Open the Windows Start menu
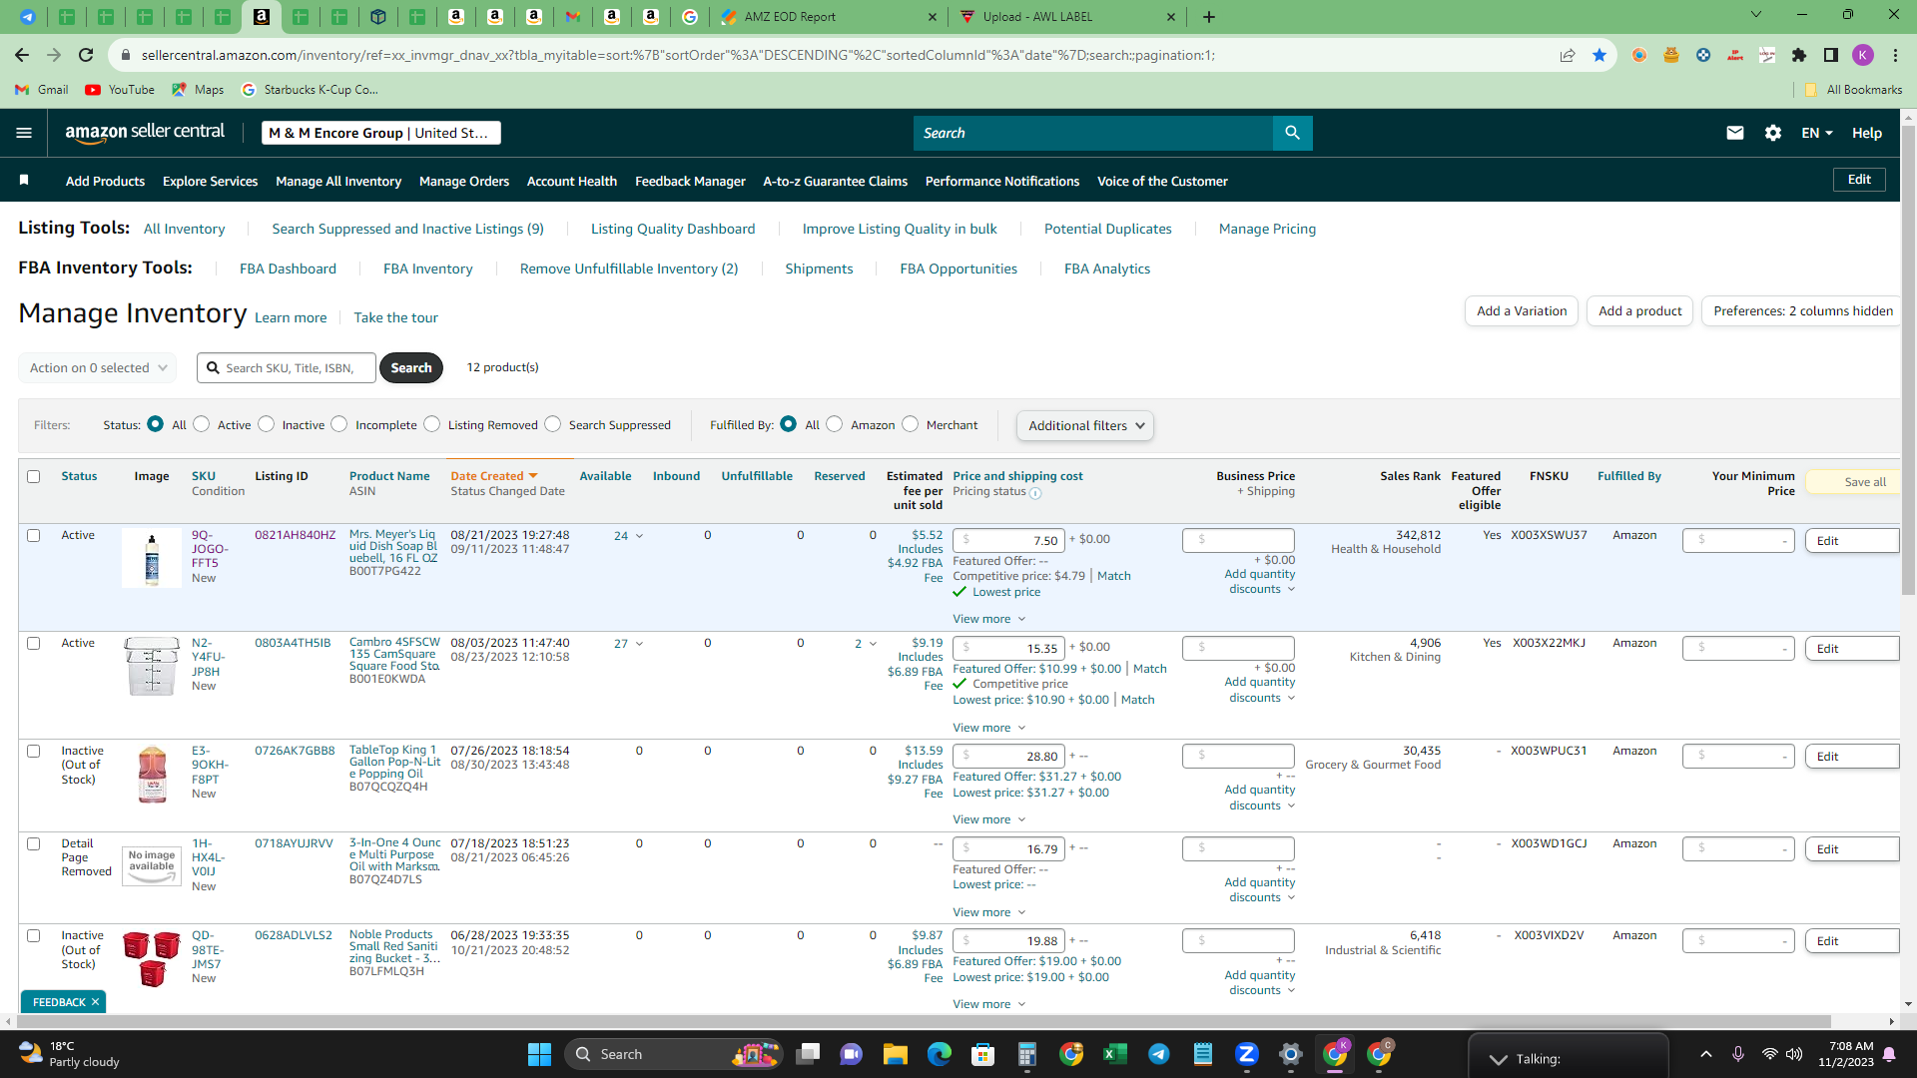 (x=539, y=1054)
